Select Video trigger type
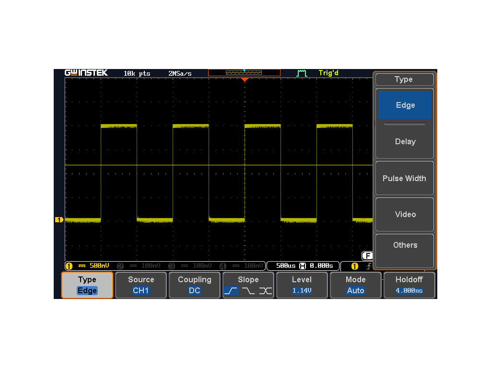Viewport: 491px width, 368px height. click(404, 214)
